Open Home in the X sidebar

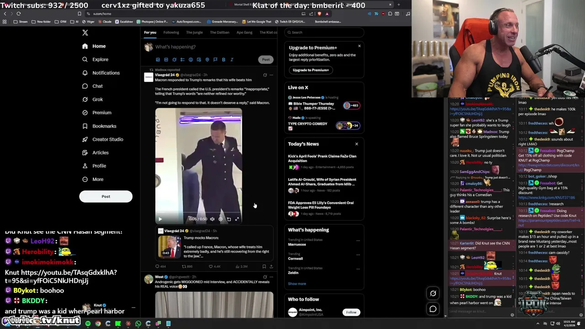[x=94, y=46]
